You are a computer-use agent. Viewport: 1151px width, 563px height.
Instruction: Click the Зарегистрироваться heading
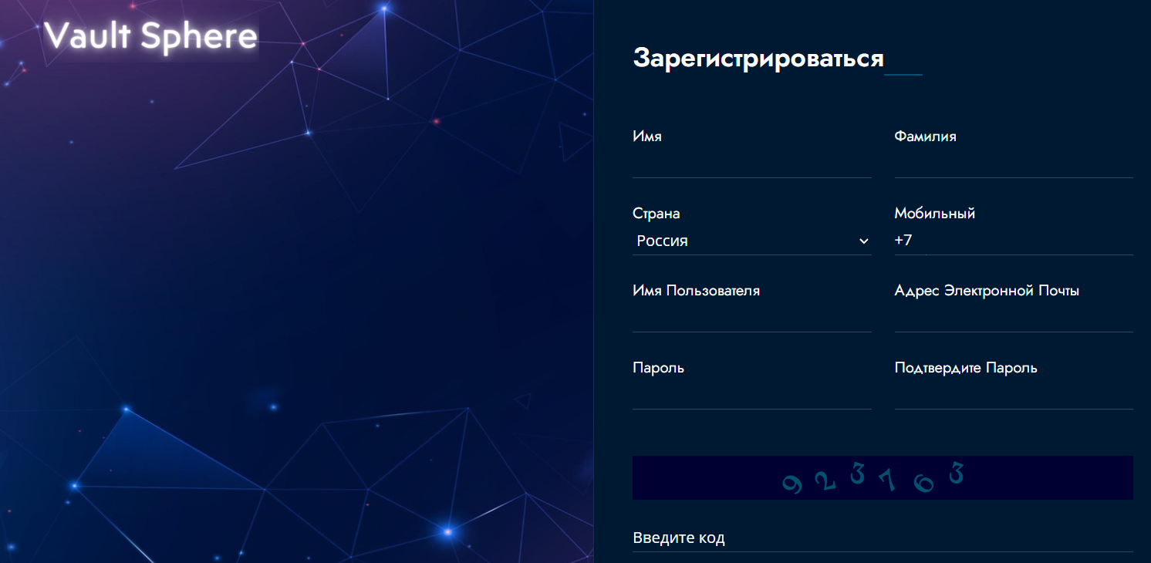tap(758, 59)
